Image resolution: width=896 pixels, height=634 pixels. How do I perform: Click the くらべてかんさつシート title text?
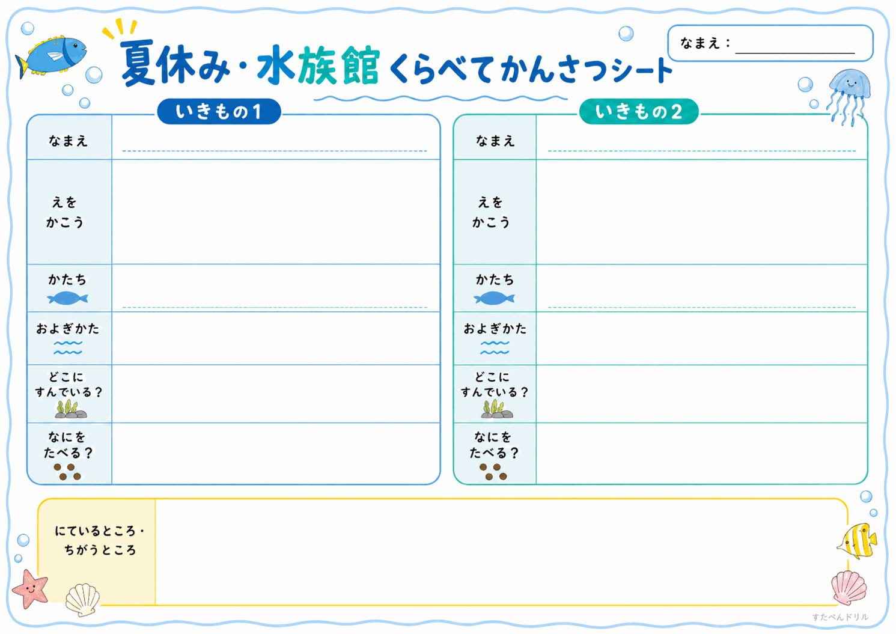pos(531,69)
